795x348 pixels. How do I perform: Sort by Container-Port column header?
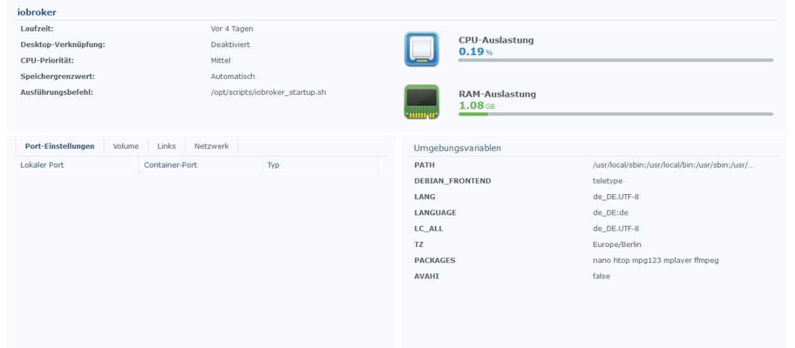pyautogui.click(x=201, y=165)
